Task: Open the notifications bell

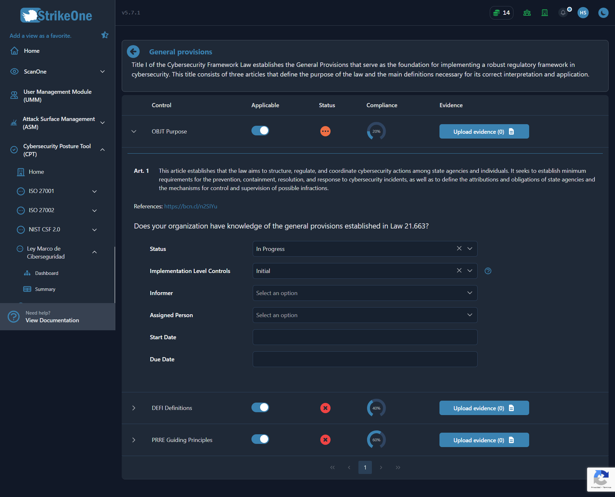Action: click(x=563, y=13)
